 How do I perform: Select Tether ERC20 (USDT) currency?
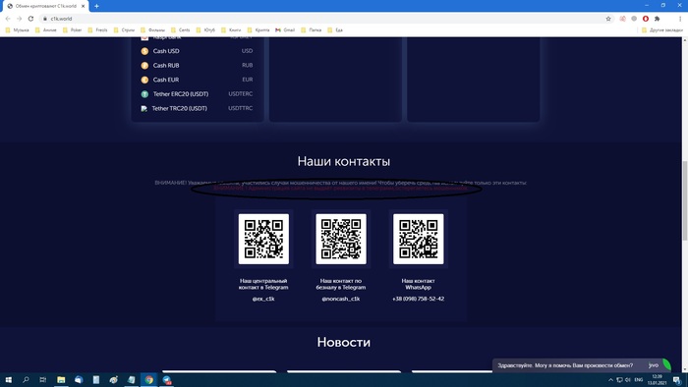pos(197,93)
